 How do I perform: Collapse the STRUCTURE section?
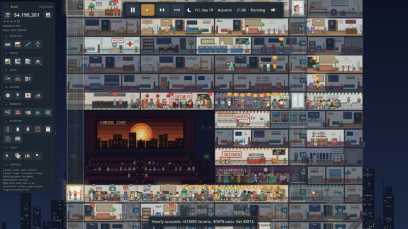(x=6, y=36)
